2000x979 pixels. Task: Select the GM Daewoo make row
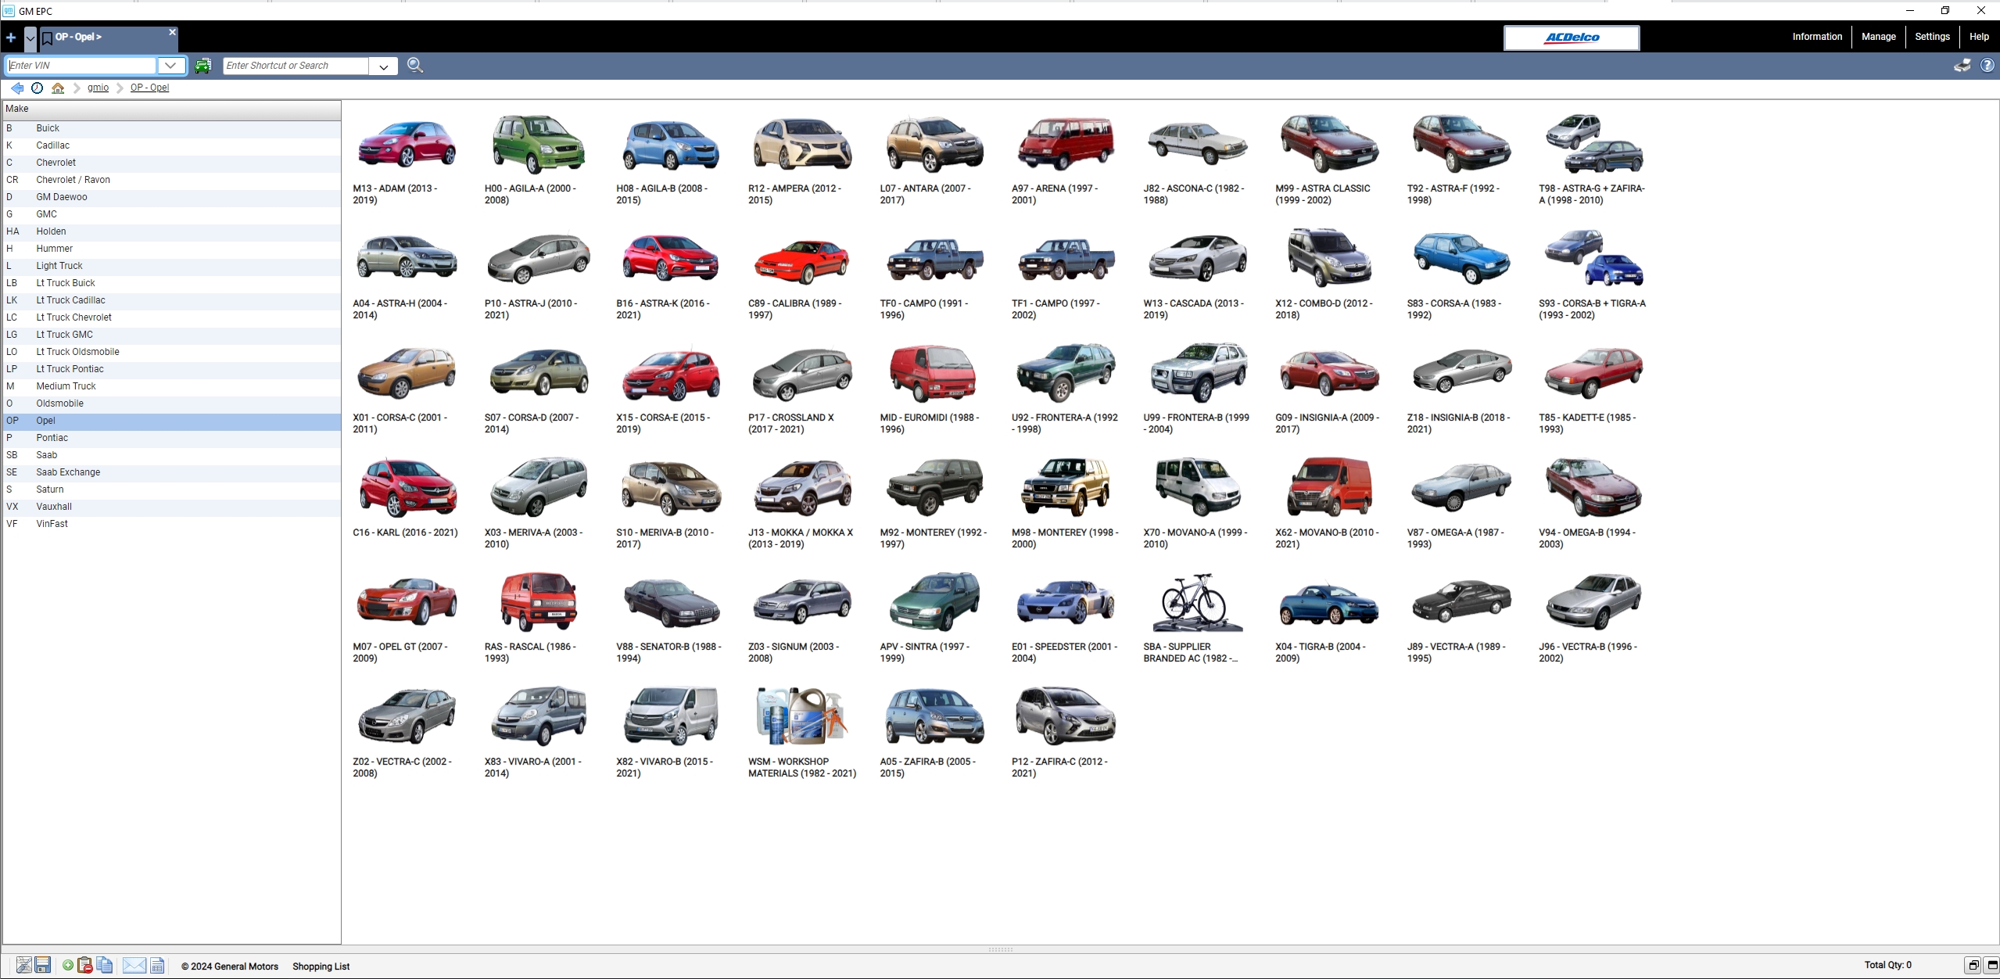click(172, 197)
